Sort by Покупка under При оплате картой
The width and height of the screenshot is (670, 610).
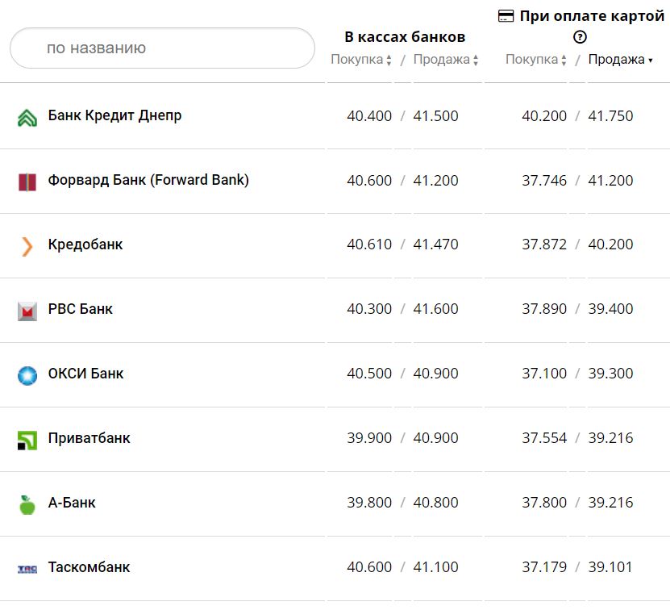tap(535, 60)
